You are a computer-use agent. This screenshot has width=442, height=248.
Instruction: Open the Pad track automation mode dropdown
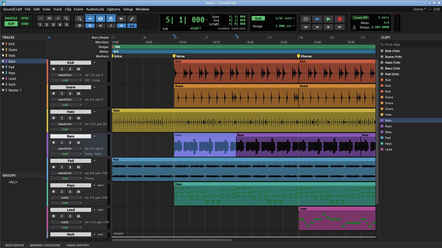pyautogui.click(x=66, y=178)
